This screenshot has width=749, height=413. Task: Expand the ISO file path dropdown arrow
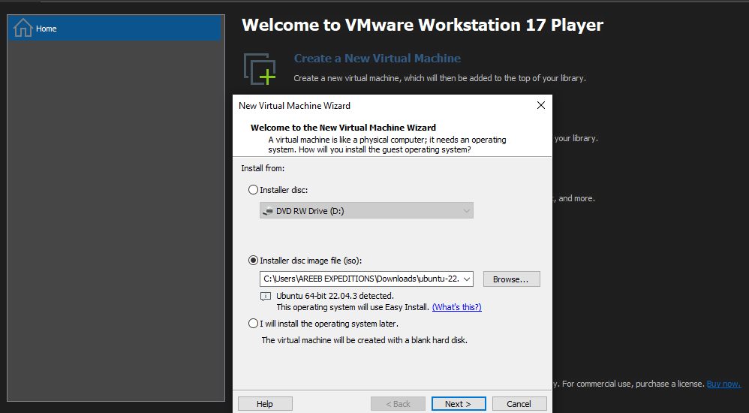click(x=467, y=279)
